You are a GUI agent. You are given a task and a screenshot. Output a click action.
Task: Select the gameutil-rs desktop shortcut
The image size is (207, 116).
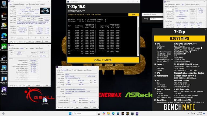click(4, 81)
